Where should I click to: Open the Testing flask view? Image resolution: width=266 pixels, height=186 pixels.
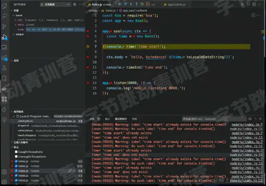4,68
